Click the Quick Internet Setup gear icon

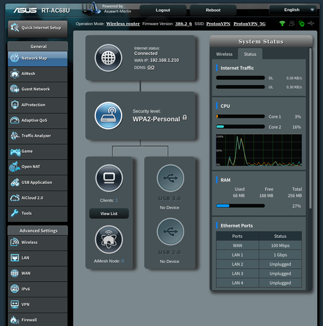click(x=15, y=28)
